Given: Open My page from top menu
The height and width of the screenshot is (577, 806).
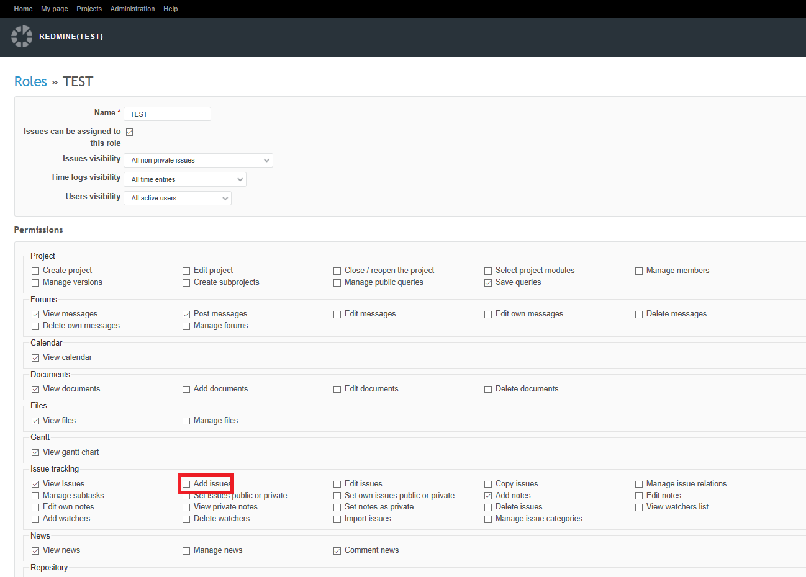Looking at the screenshot, I should (54, 9).
